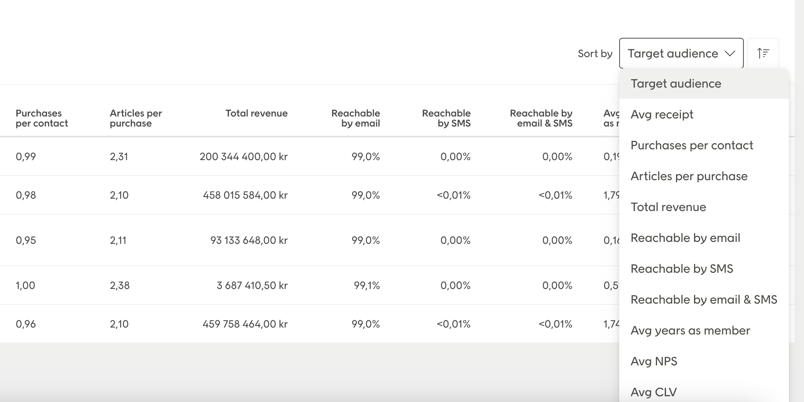804x402 pixels.
Task: Click the Purchases per contact column header
Action: 42,118
